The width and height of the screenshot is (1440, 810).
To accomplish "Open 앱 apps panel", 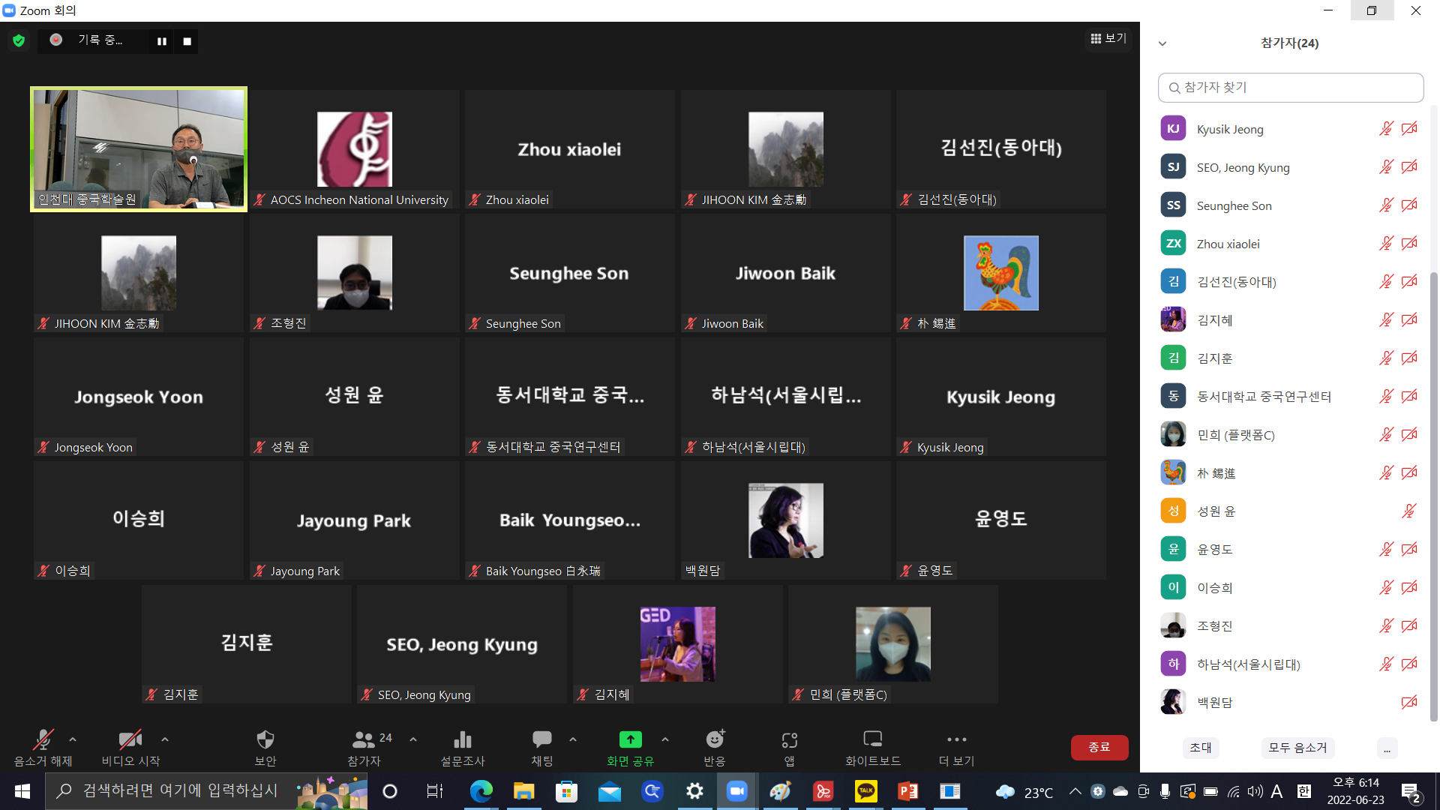I will click(x=789, y=748).
